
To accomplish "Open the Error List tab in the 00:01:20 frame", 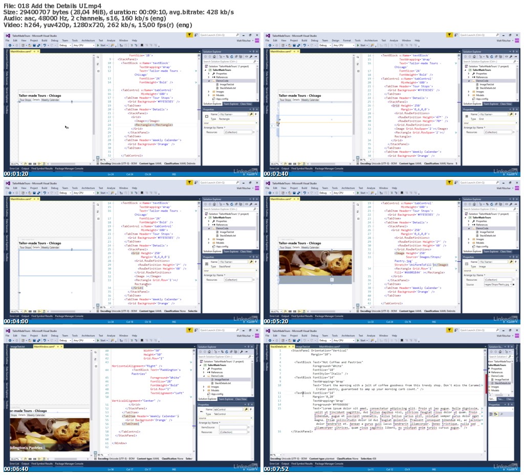I will (x=14, y=169).
